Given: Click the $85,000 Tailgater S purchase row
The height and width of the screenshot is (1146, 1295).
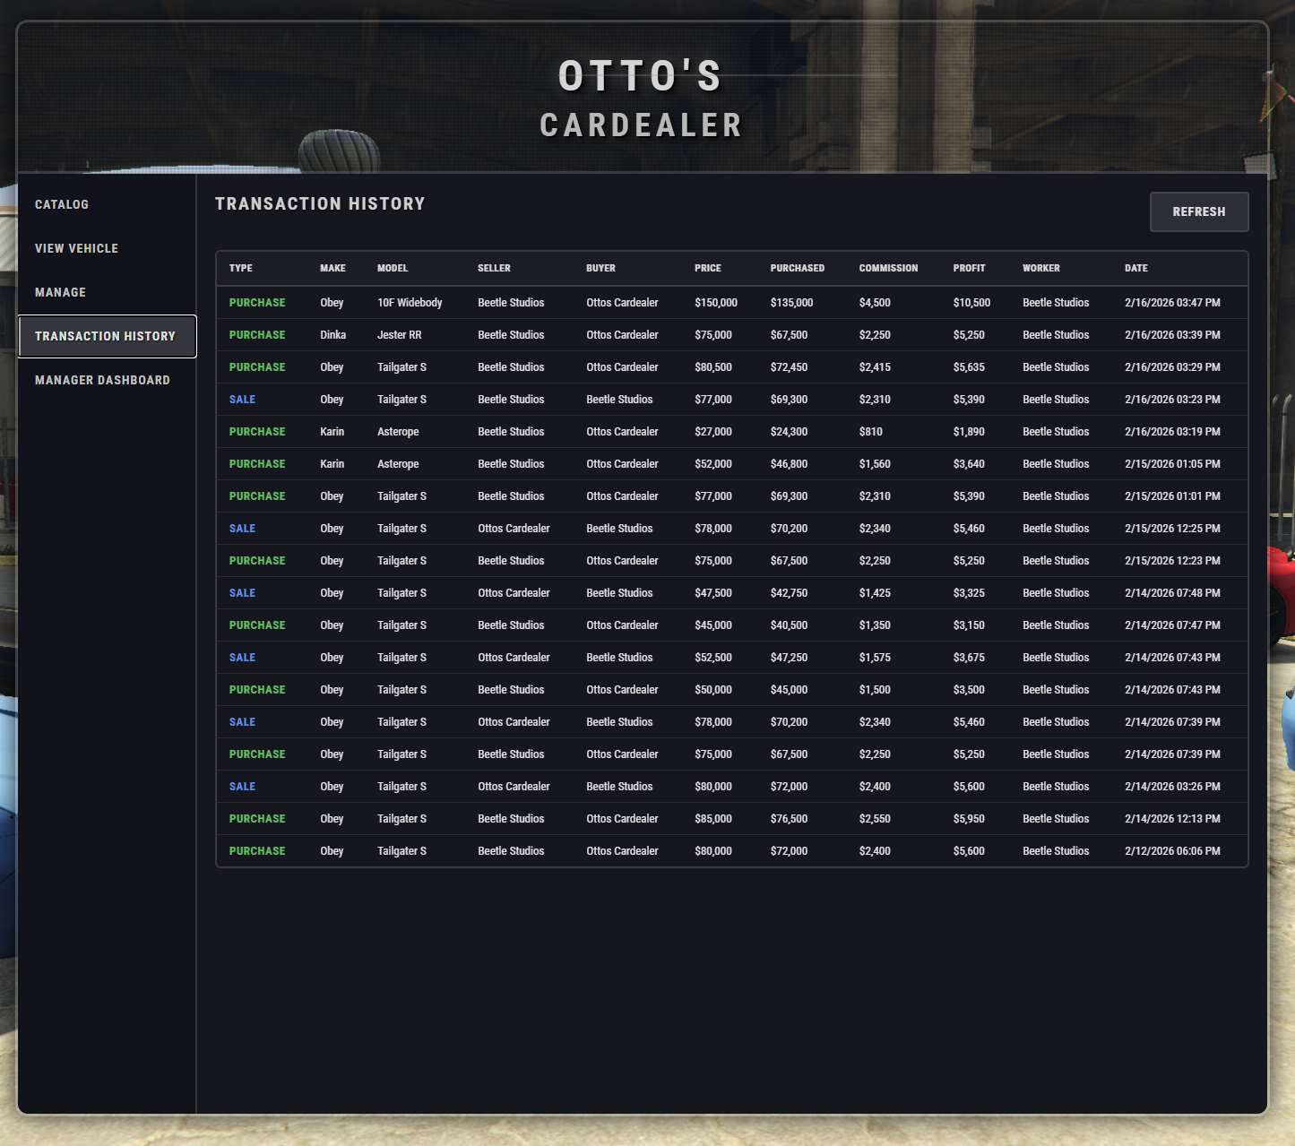Looking at the screenshot, I should (x=731, y=819).
